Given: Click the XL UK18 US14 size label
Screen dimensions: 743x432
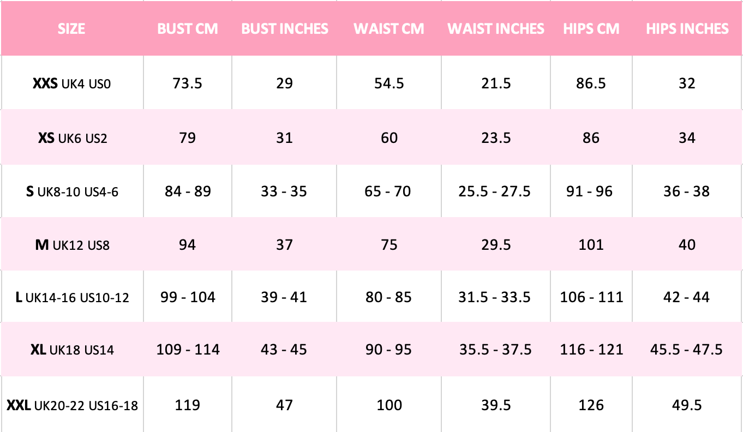Looking at the screenshot, I should pos(73,350).
